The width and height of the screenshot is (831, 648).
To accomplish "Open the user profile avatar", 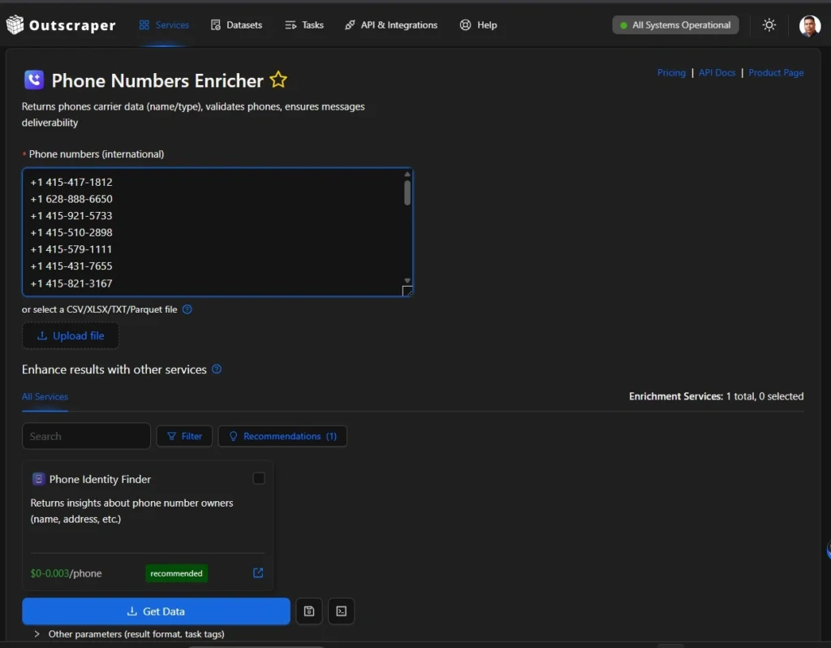I will point(810,25).
